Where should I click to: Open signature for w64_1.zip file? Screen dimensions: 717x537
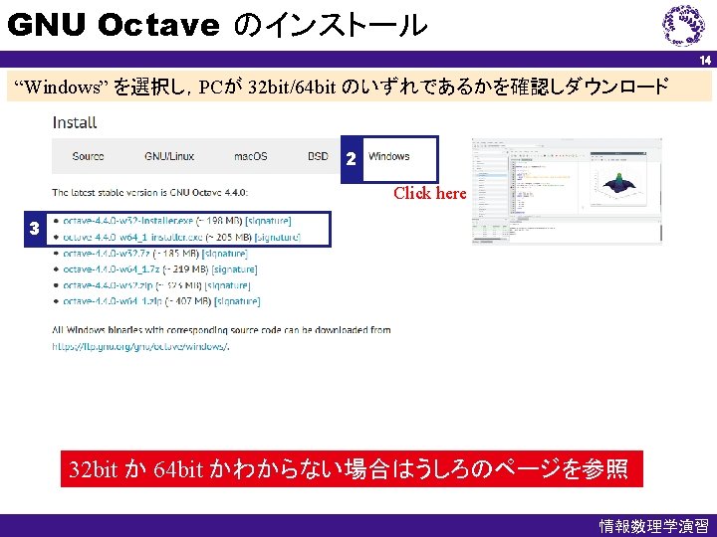tap(237, 301)
